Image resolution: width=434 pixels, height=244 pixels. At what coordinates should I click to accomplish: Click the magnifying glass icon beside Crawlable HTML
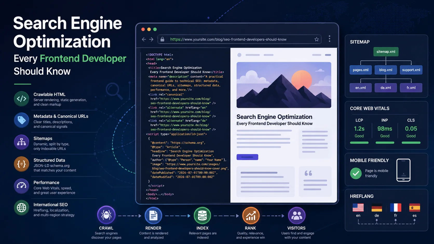(114, 91)
